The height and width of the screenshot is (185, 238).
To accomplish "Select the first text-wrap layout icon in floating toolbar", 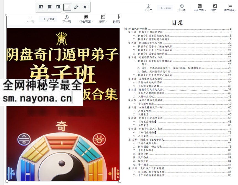I will click(x=40, y=7).
